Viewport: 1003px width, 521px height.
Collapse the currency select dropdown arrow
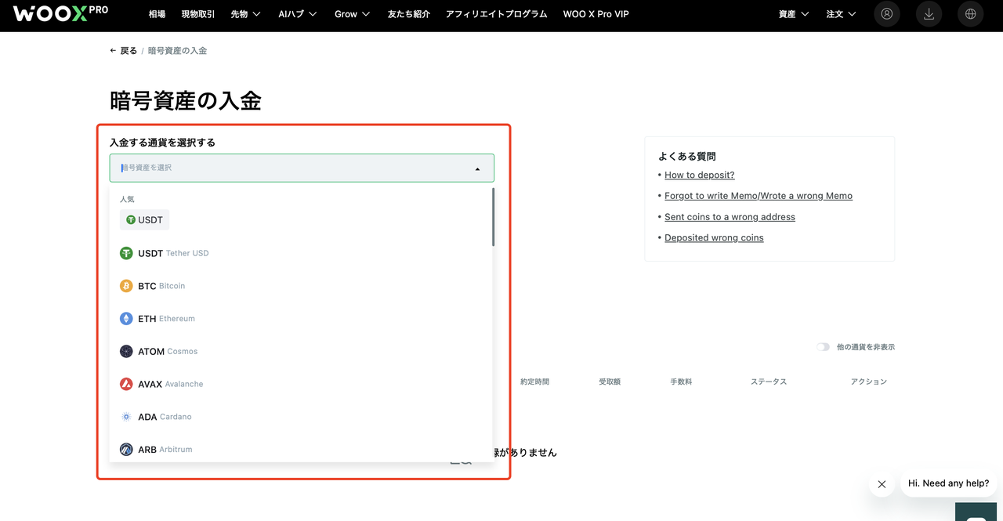click(x=478, y=168)
